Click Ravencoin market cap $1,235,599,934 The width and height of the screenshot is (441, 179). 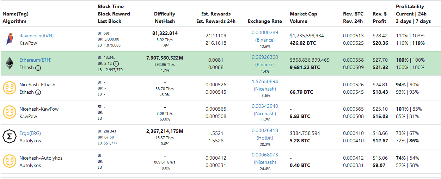[307, 36]
